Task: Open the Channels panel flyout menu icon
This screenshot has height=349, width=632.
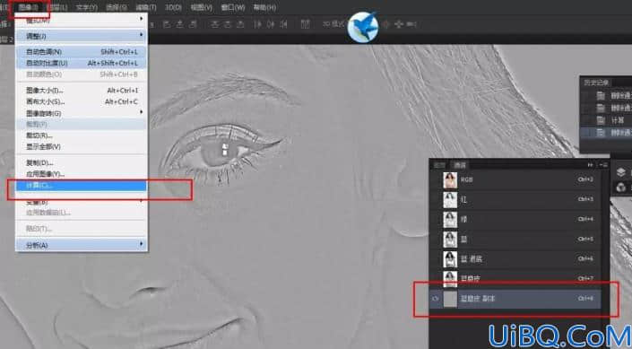Action: click(603, 165)
